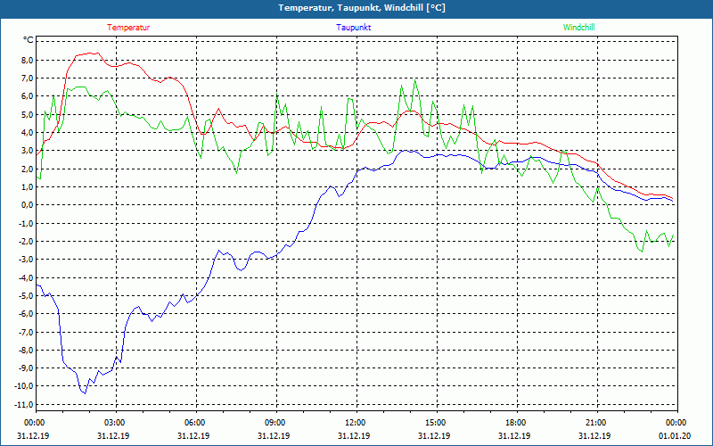Click the '18:00' time label

[516, 423]
